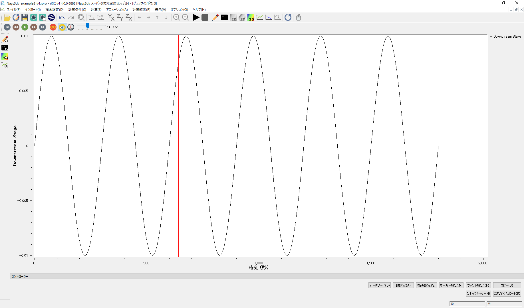Viewport: 524px width, 308px height.
Task: Copy snapshot to clipboard icon
Action: [x=43, y=18]
